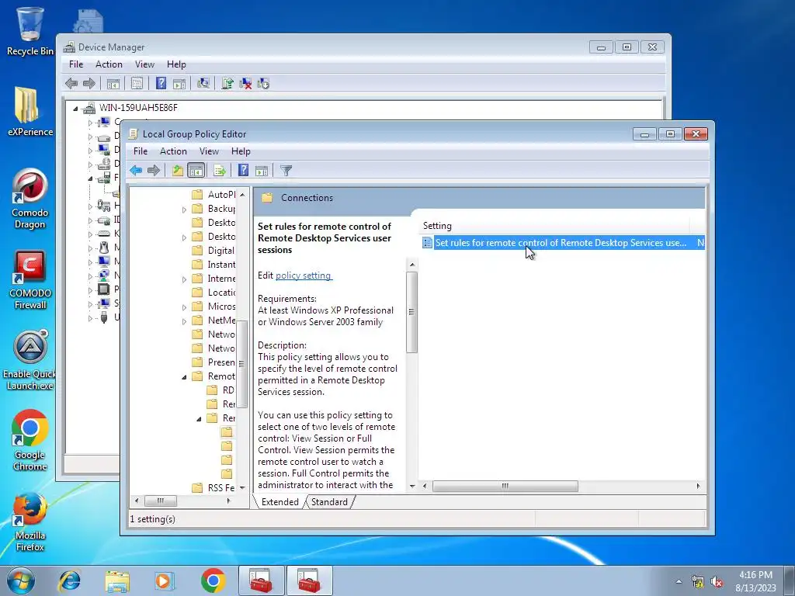This screenshot has width=795, height=596.
Task: Click the last Device Manager toolbar icon with down arrow
Action: click(263, 83)
